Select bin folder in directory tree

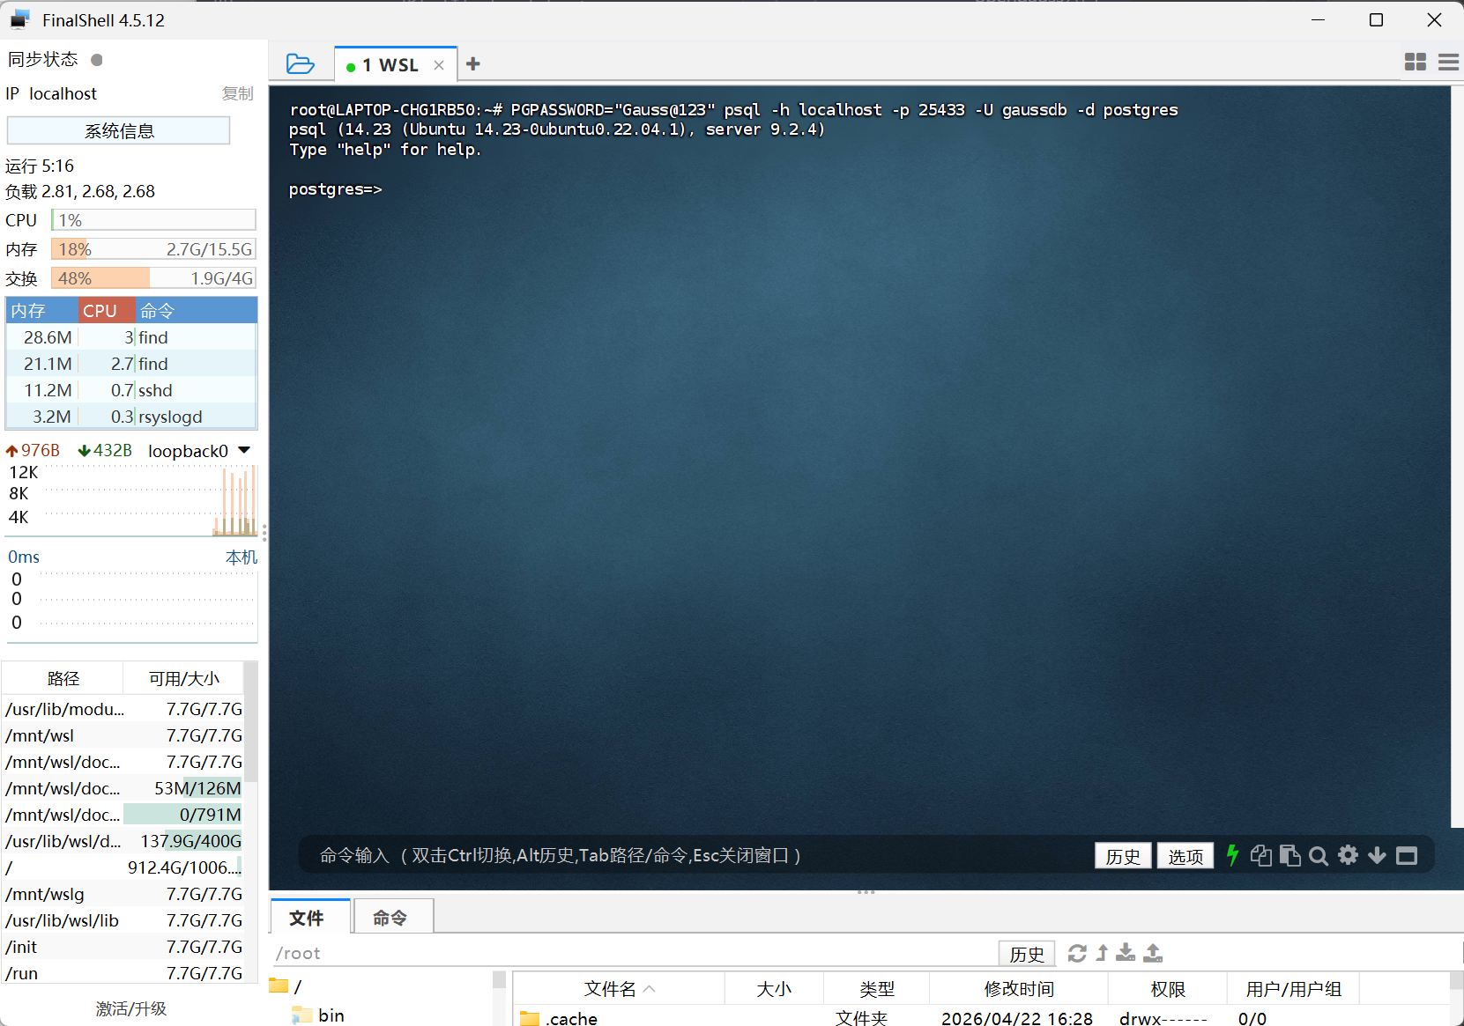click(x=319, y=1015)
